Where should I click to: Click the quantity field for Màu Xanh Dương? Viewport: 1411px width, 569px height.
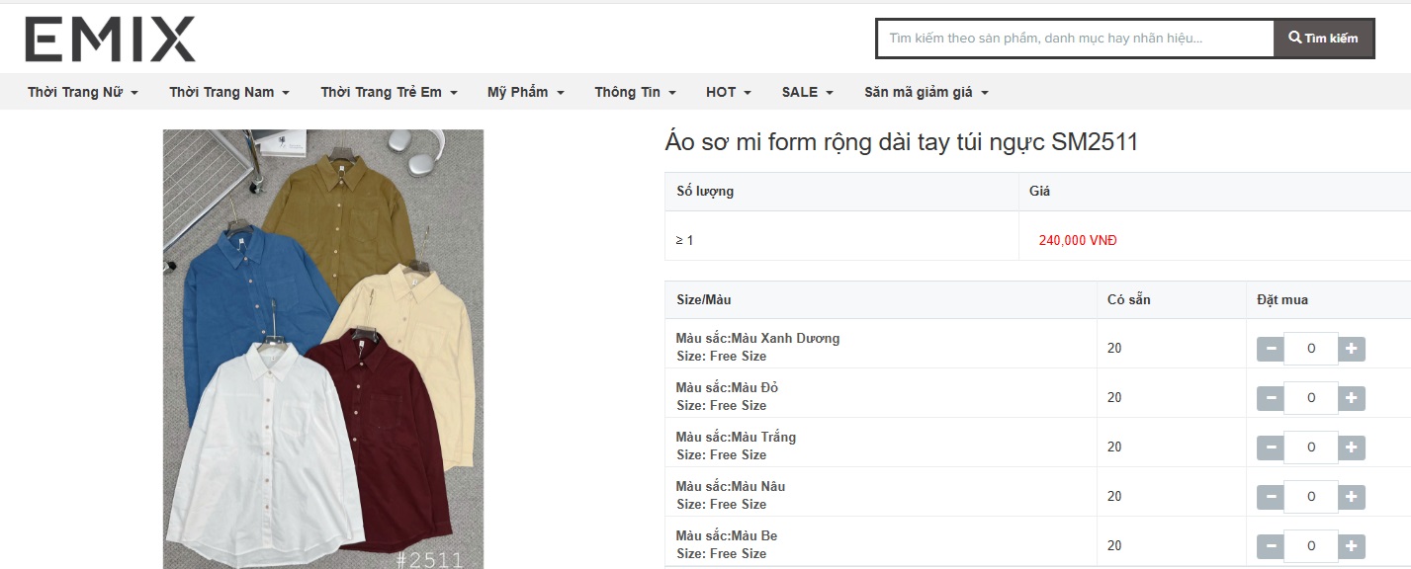[x=1311, y=348]
